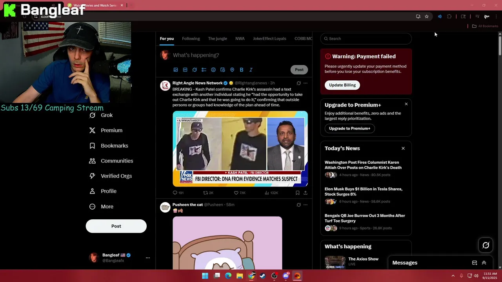
Task: Open more options for Pusheen the cat post
Action: point(306,204)
